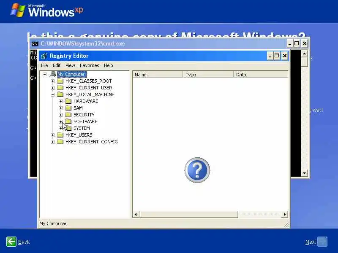Open the File menu in Registry Editor
Viewport: 338px width, 253px height.
44,65
